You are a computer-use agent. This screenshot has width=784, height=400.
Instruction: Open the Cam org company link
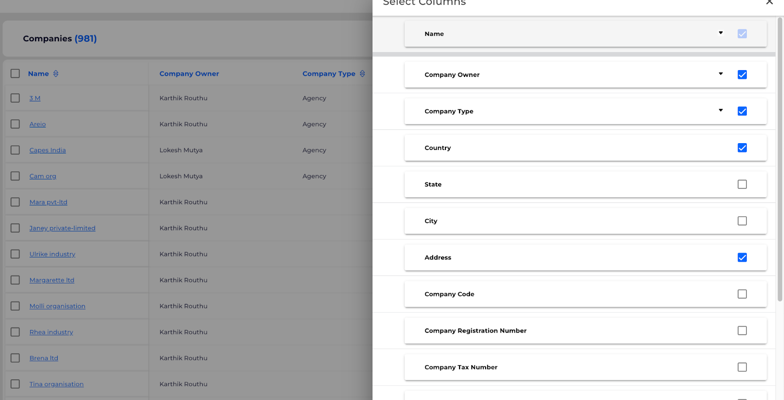(x=43, y=176)
